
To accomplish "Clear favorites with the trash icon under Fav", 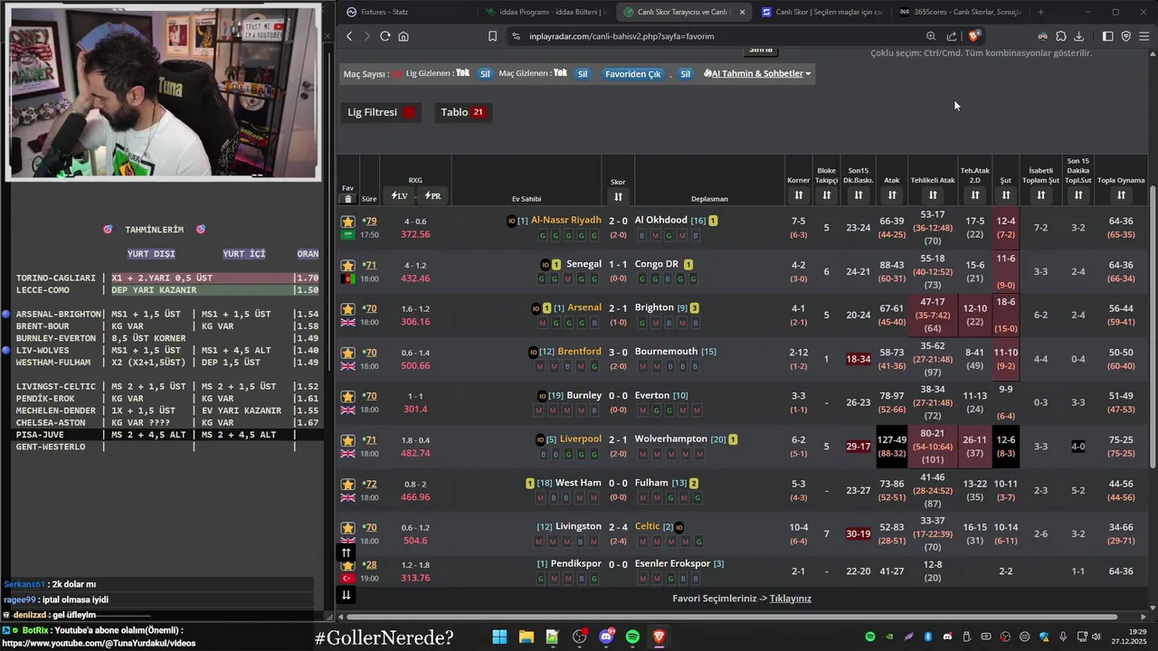I will point(347,199).
